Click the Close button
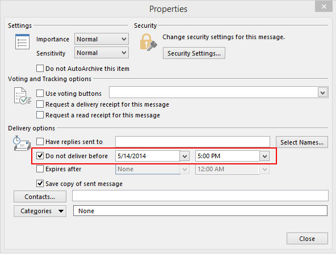This screenshot has height=254, width=336. tap(307, 238)
